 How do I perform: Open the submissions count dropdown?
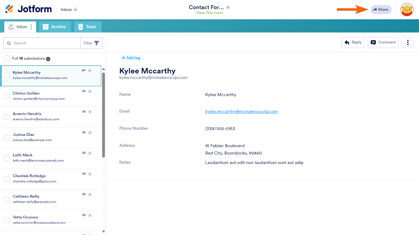point(48,58)
